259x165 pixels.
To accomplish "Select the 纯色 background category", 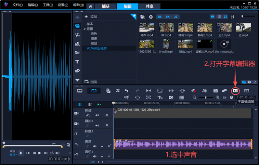I will 94,33.
